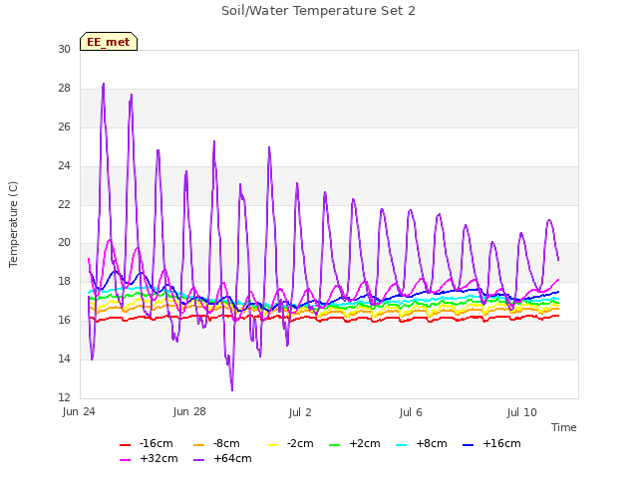Click the yellow -2cm legend color swatch
Viewport: 638px width, 478px height.
point(272,445)
